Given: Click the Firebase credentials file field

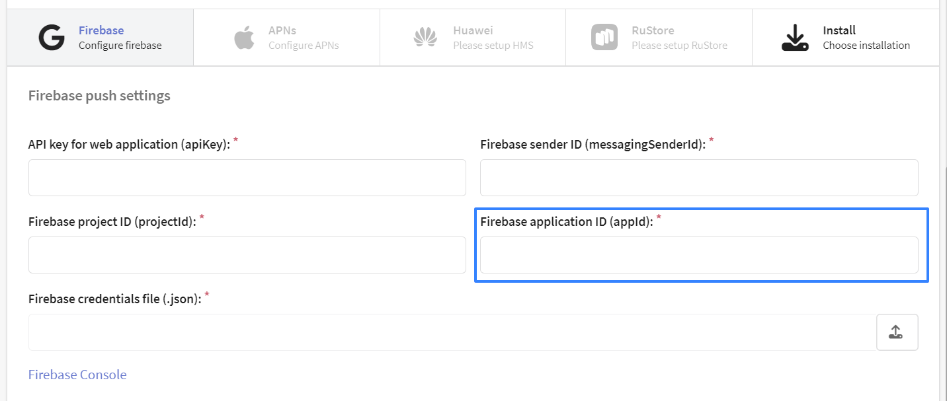Looking at the screenshot, I should [452, 332].
